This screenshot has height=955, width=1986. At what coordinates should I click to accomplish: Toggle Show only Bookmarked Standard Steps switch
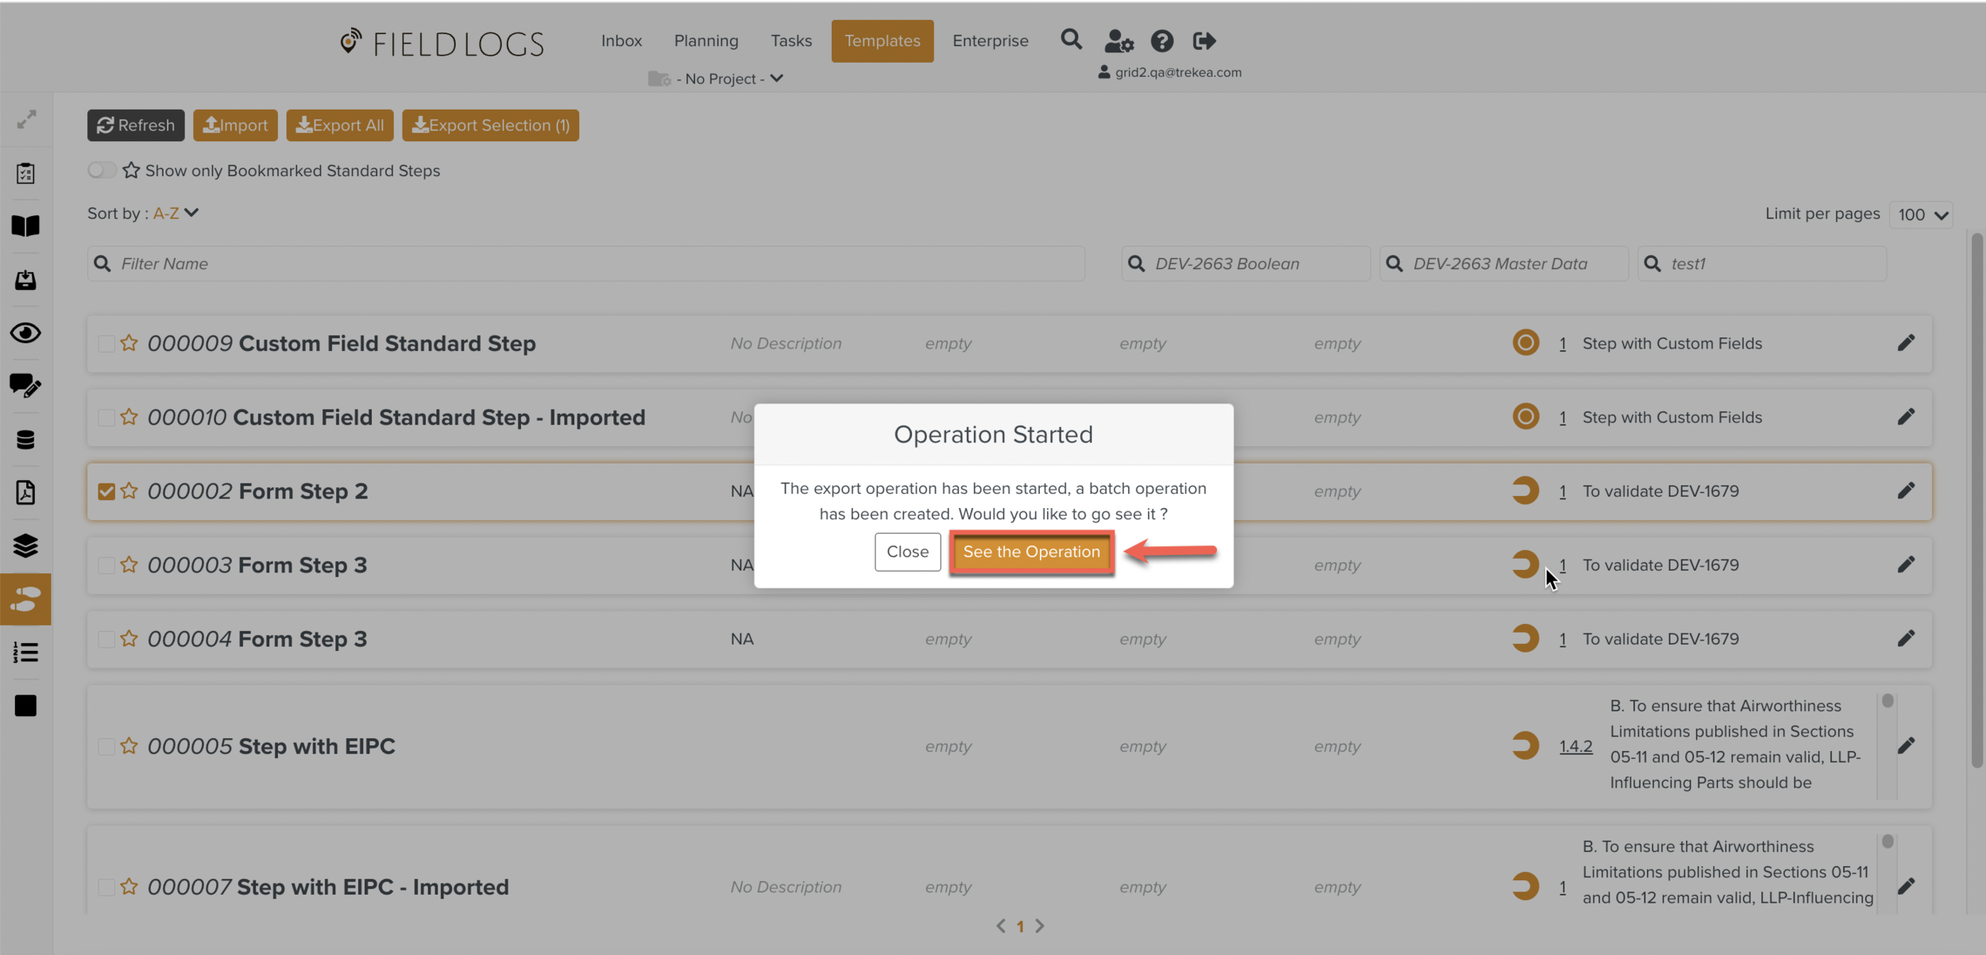pos(102,170)
